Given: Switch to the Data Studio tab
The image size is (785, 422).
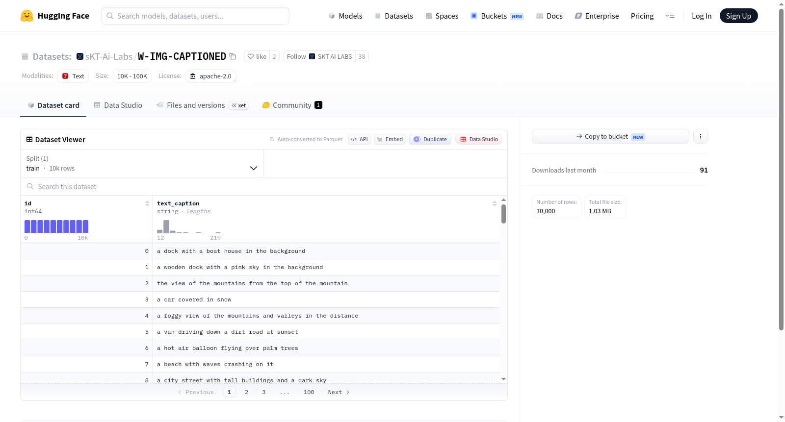Looking at the screenshot, I should pos(118,105).
